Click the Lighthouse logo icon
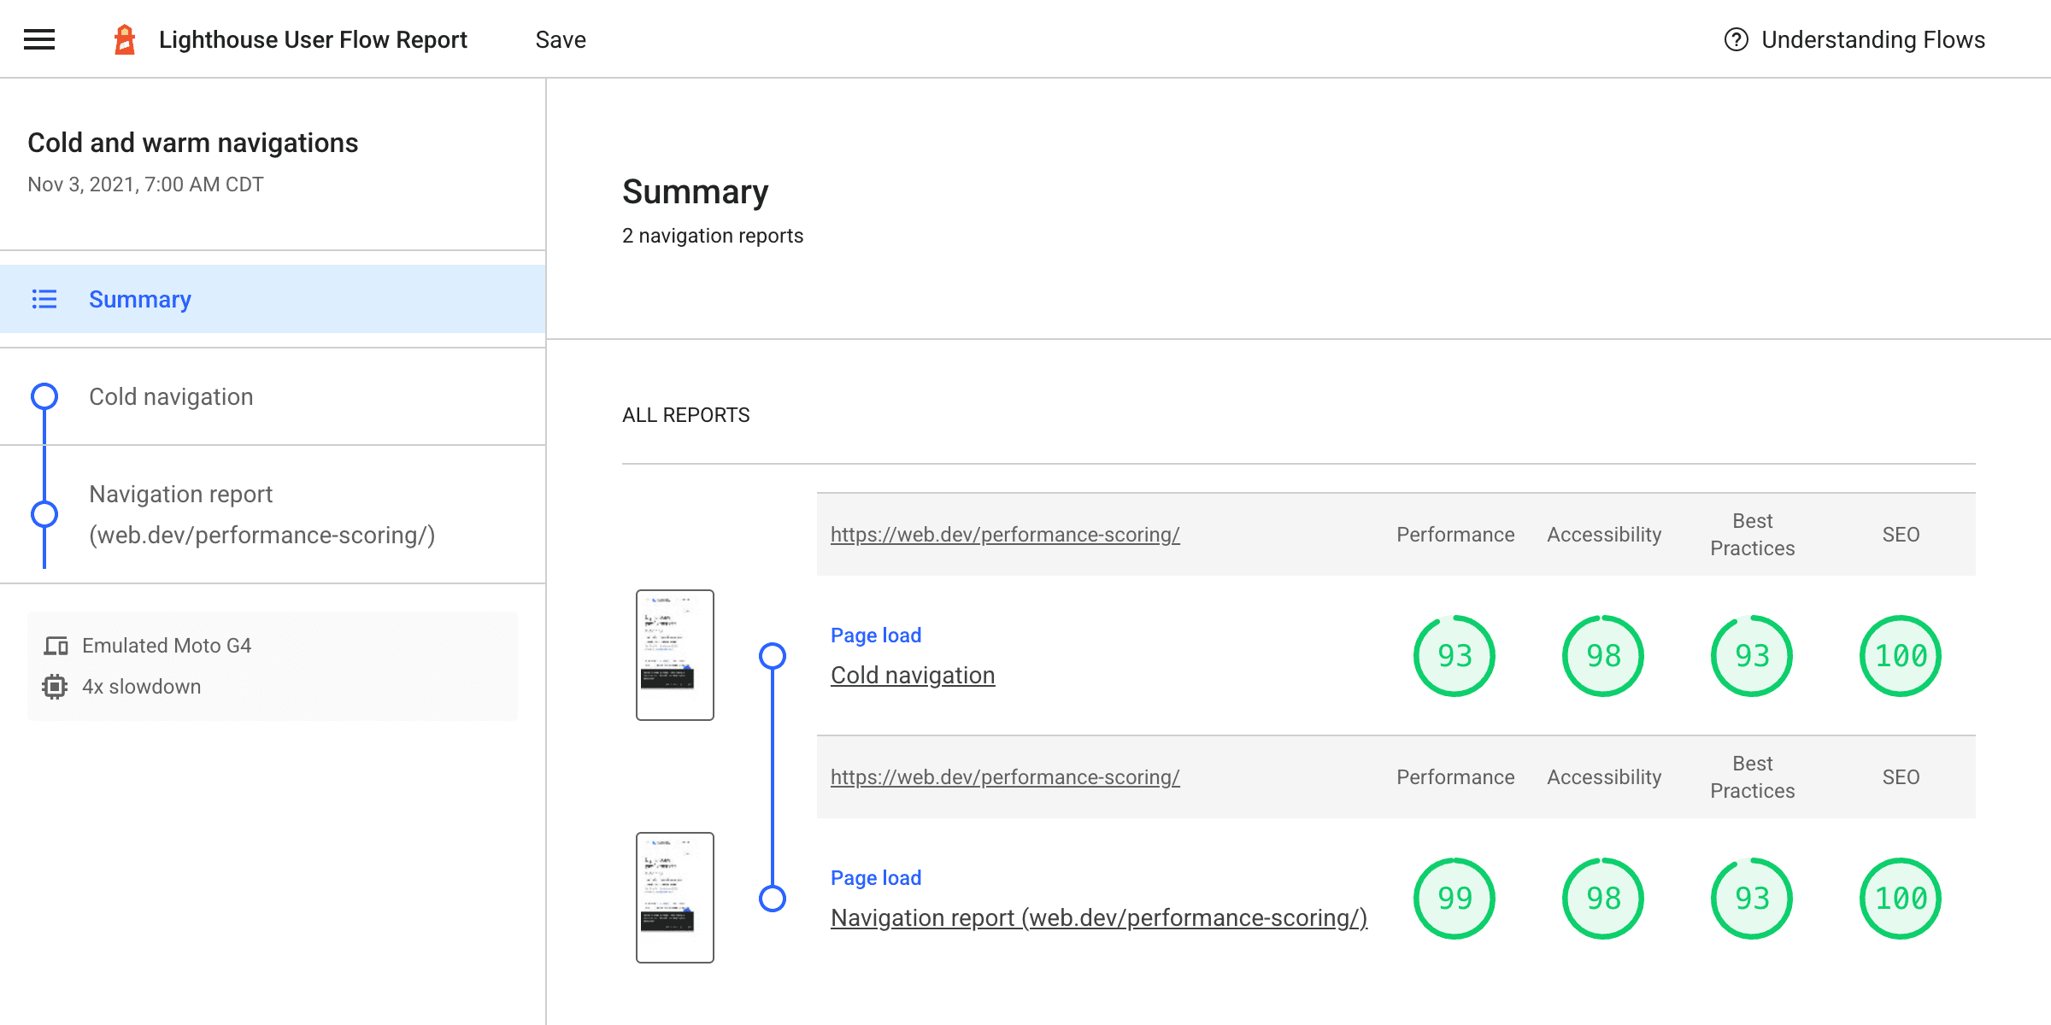The height and width of the screenshot is (1025, 2051). tap(124, 39)
